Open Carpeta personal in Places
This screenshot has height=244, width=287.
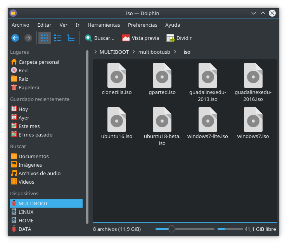tap(46, 62)
